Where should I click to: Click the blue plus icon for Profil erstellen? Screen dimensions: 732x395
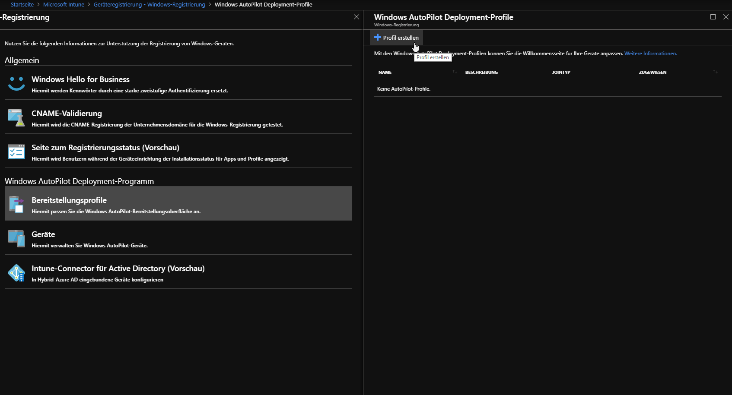[378, 38]
